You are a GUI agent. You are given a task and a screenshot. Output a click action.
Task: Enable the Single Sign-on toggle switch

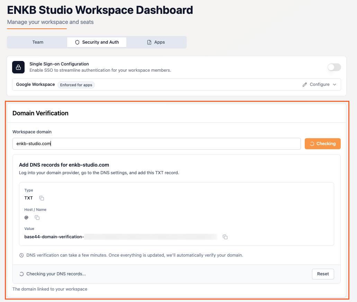[334, 67]
